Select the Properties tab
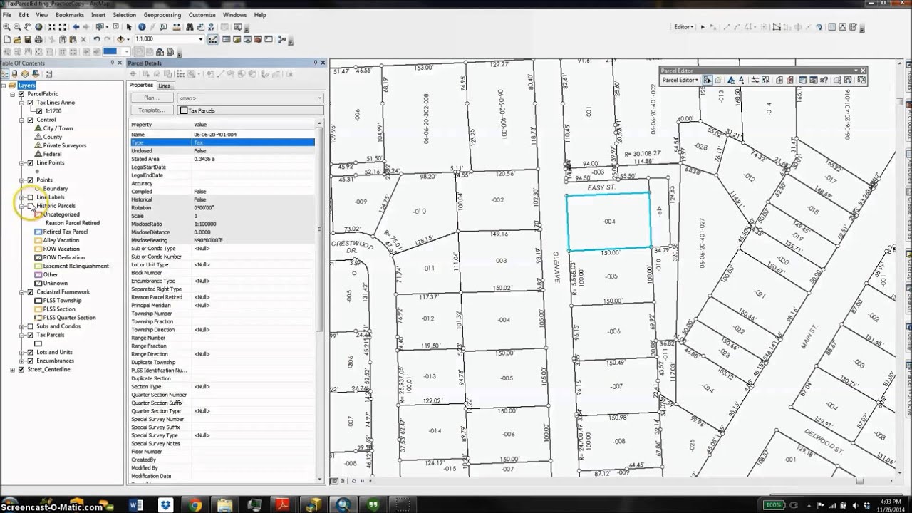The image size is (912, 513). point(141,85)
